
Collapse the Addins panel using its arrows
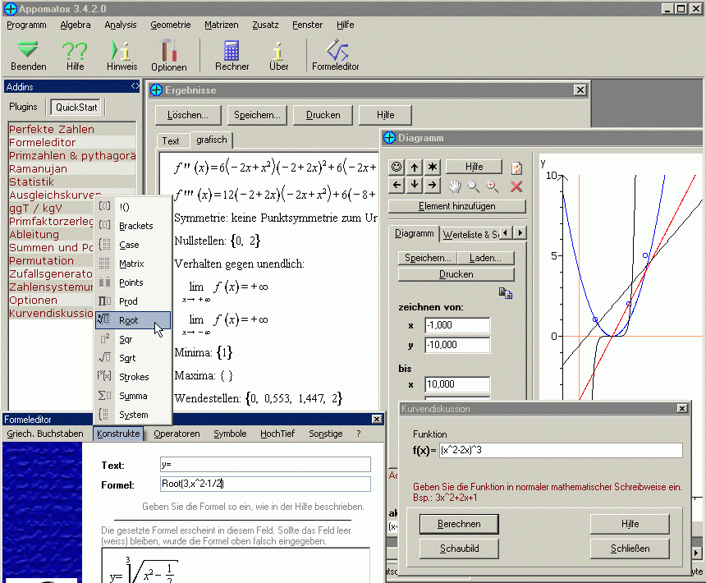coord(135,86)
